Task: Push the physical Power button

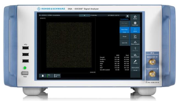Action: pyautogui.click(x=25, y=73)
